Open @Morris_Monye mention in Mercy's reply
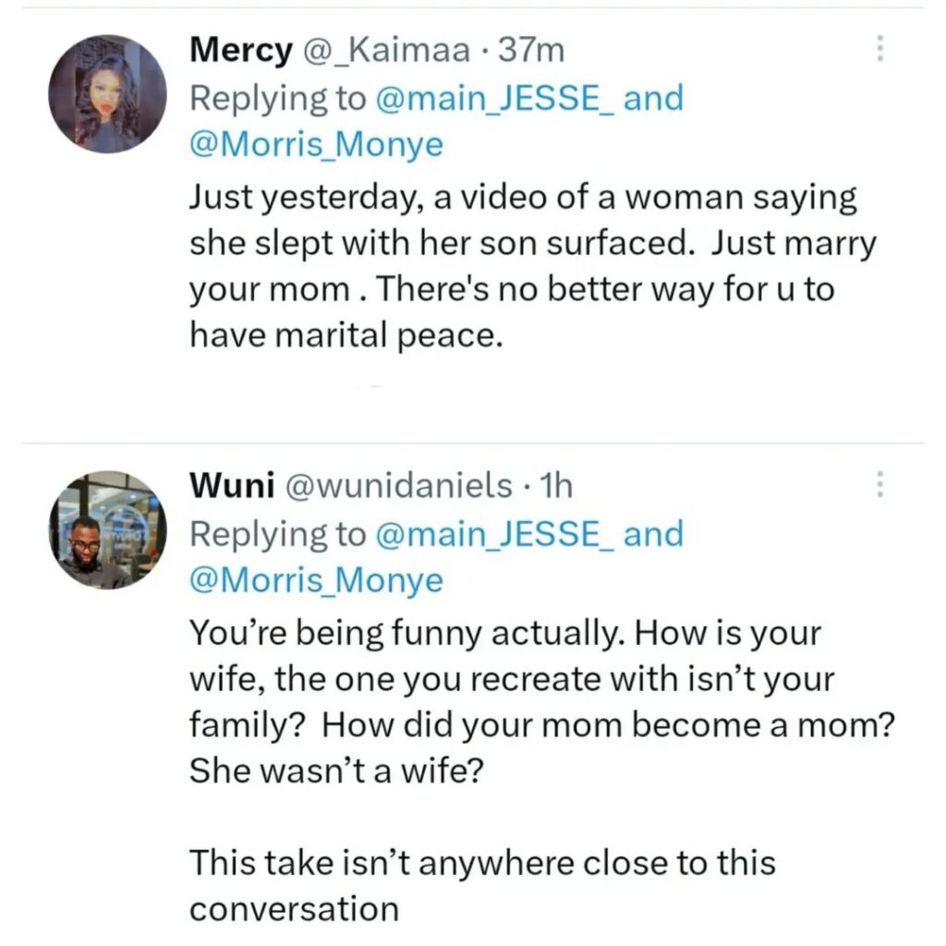Screen dimensions: 946x946 [316, 146]
